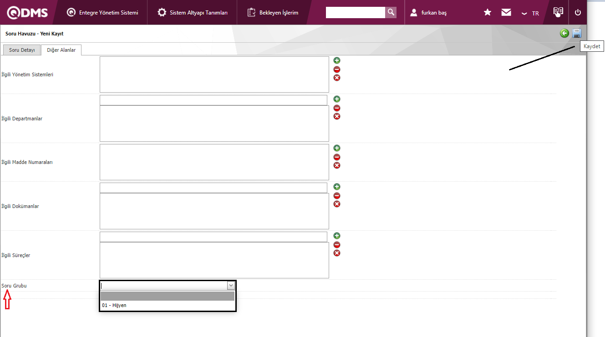Click the red X for İlgili Departmanlar

point(337,116)
